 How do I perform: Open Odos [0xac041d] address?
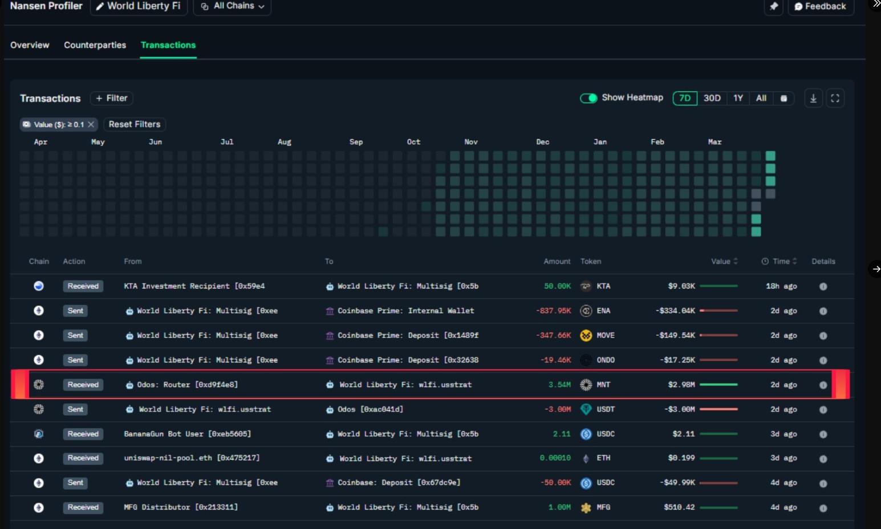click(370, 409)
